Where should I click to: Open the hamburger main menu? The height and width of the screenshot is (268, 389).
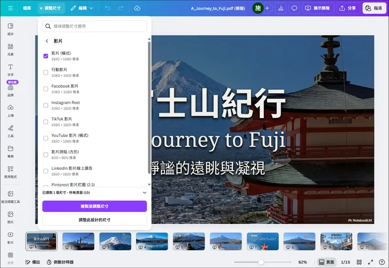coord(11,8)
